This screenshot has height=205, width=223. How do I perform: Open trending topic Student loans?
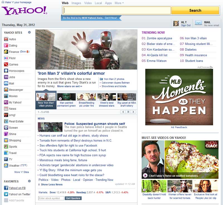coord(194,61)
